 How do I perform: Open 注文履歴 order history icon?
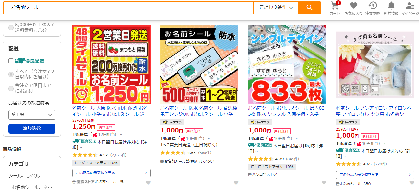click(x=373, y=8)
